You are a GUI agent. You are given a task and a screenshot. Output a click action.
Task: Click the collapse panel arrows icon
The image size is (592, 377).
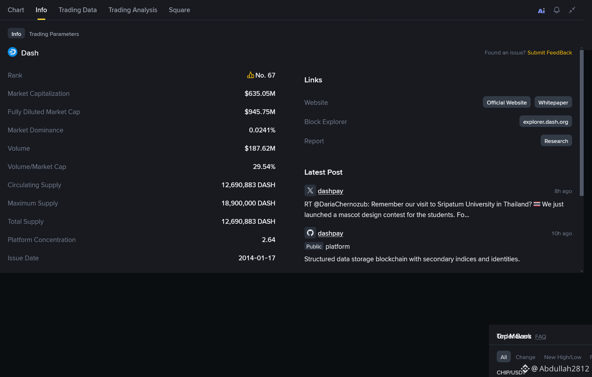point(572,10)
